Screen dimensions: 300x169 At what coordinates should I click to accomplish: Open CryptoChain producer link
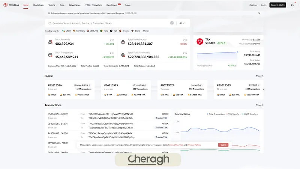pos(139,85)
